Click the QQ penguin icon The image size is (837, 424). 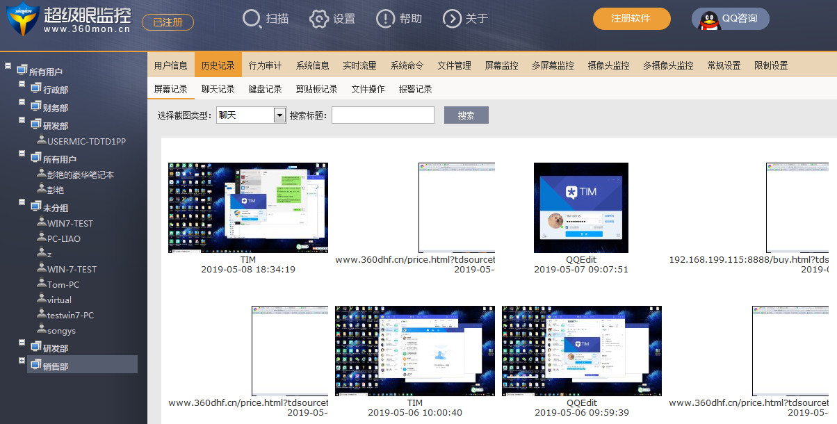pyautogui.click(x=708, y=19)
